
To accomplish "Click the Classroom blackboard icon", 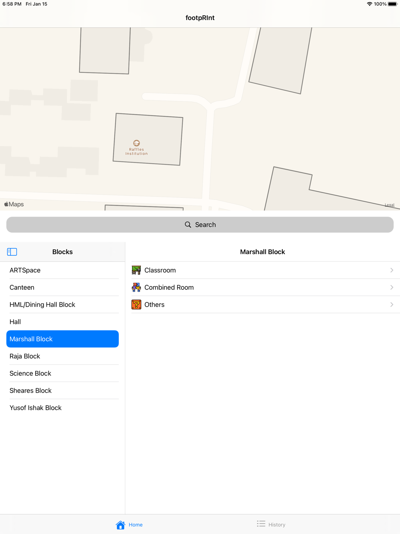I will (136, 270).
